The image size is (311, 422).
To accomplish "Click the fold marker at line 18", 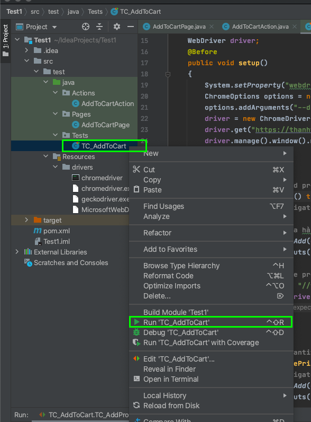I will pos(168,74).
